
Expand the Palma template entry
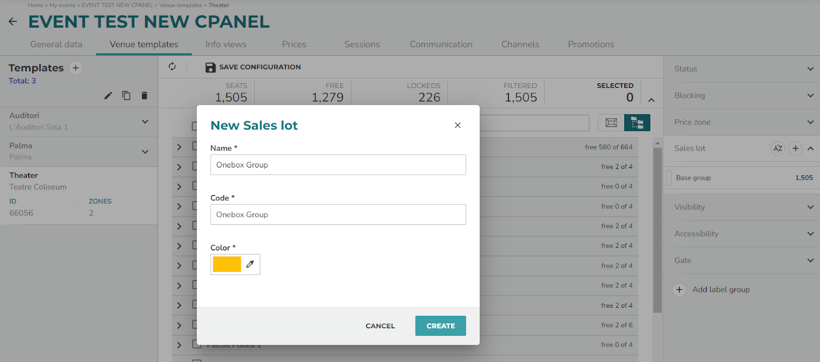[x=145, y=152]
